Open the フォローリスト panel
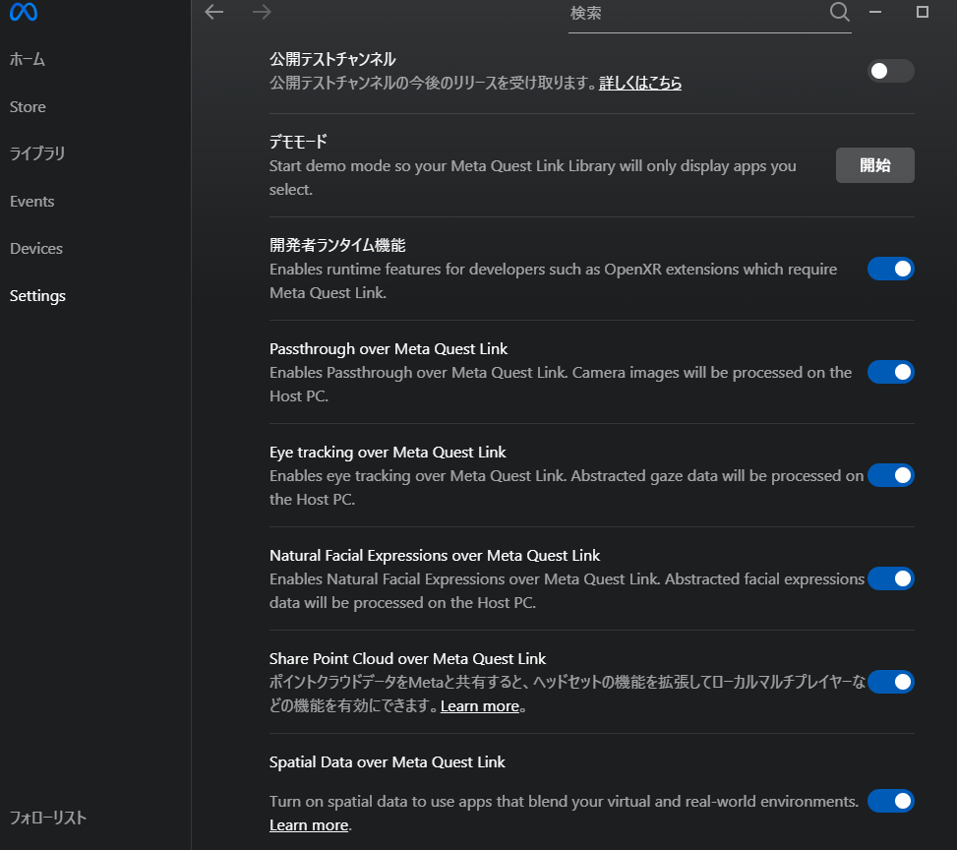Image resolution: width=957 pixels, height=850 pixels. pos(47,818)
